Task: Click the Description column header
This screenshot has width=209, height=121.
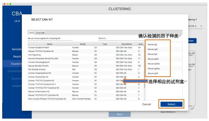Action: pyautogui.click(x=126, y=44)
